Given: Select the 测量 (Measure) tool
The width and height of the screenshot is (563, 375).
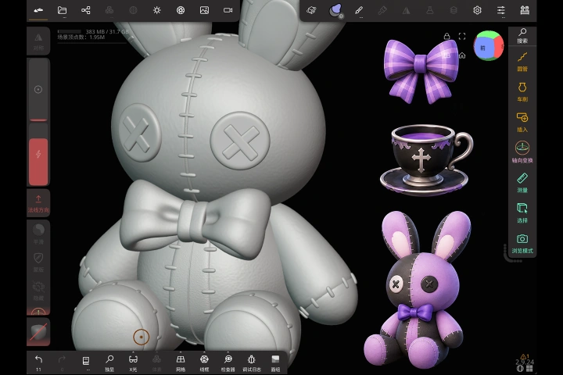Looking at the screenshot, I should [522, 183].
